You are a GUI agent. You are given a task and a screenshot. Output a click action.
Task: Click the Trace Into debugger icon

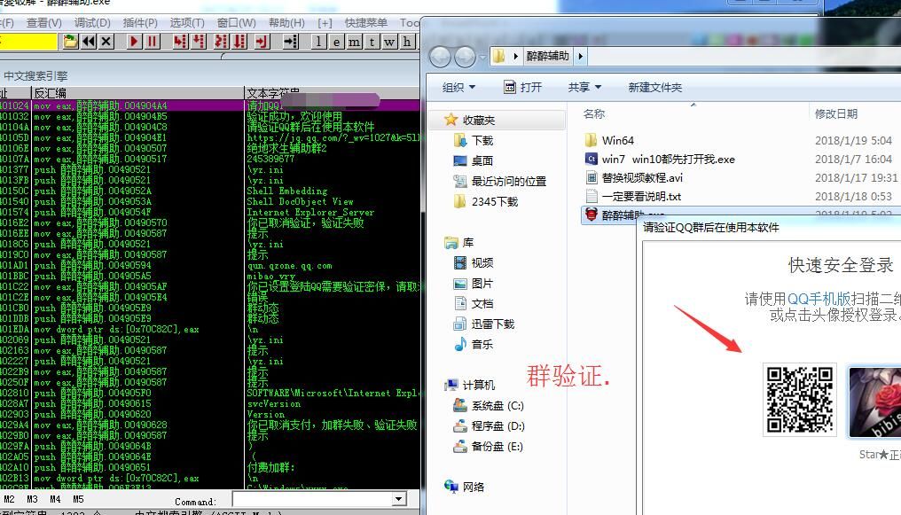point(221,42)
